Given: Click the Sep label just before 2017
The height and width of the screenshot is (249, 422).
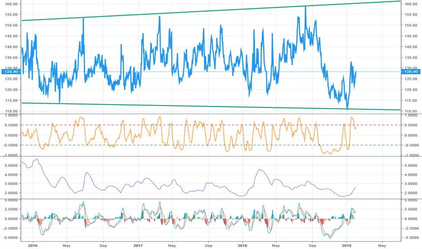Looking at the screenshot, I should pos(103,245).
